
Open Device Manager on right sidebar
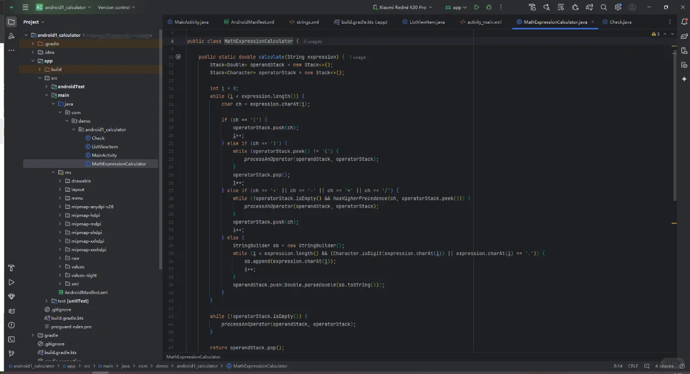(x=684, y=50)
